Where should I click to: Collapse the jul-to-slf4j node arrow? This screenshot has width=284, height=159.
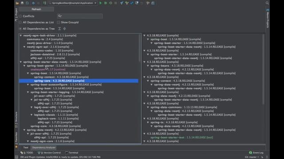(x=32, y=100)
